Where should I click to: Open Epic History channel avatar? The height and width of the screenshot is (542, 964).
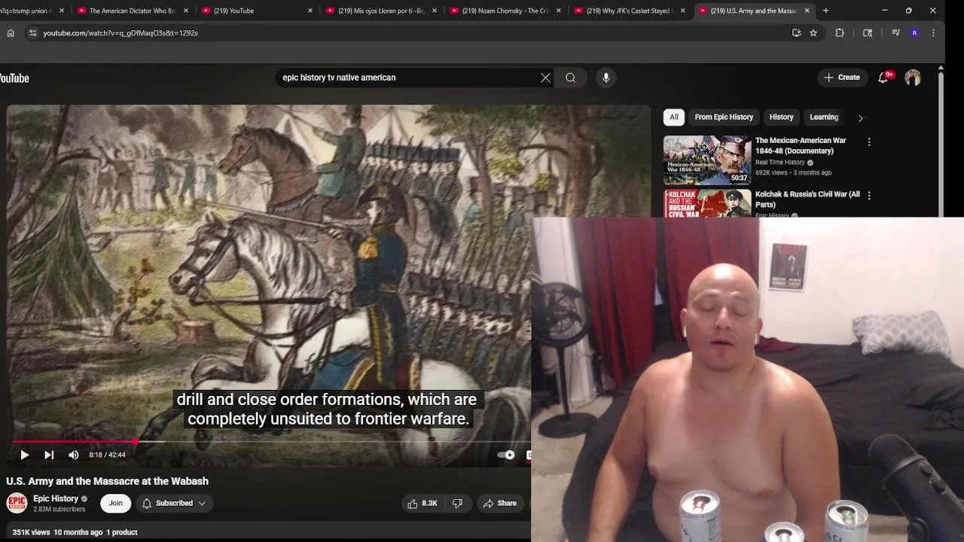point(17,503)
